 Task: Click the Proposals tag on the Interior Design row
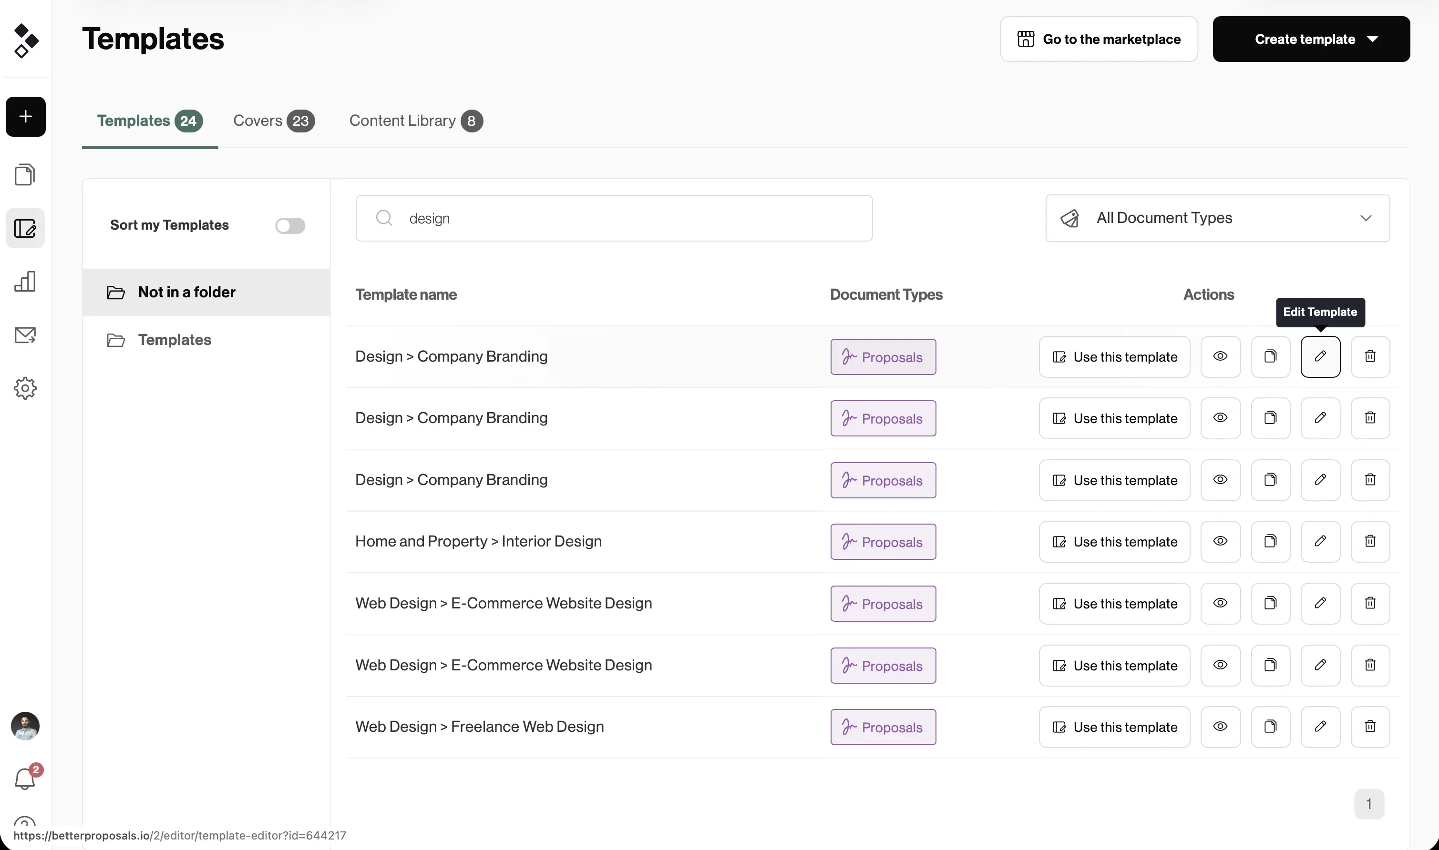(883, 542)
